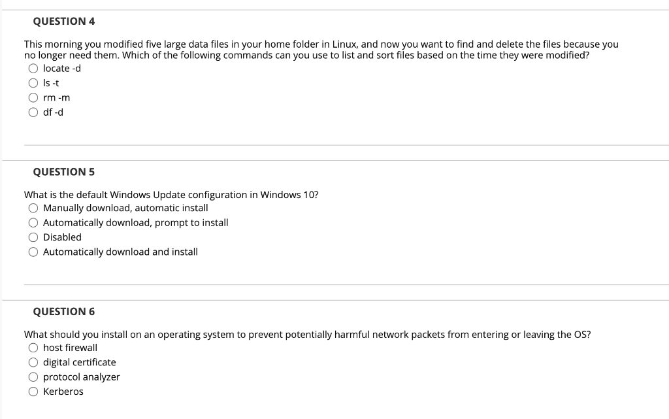
Task: Select the 'protocol analyzer' radio button
Action: click(x=33, y=377)
